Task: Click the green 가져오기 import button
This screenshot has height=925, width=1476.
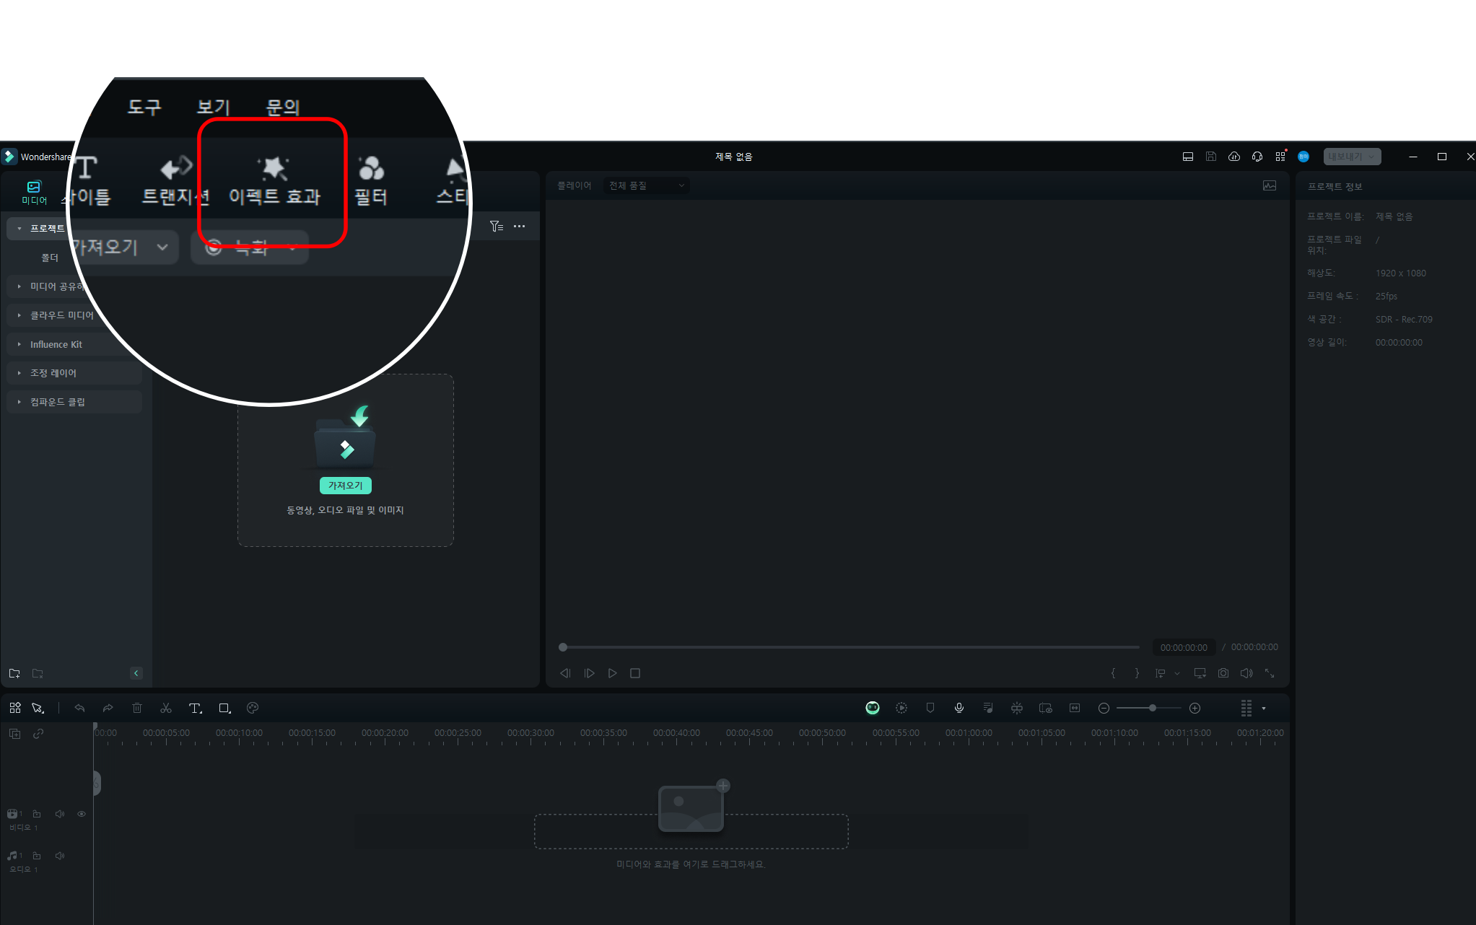Action: tap(345, 486)
